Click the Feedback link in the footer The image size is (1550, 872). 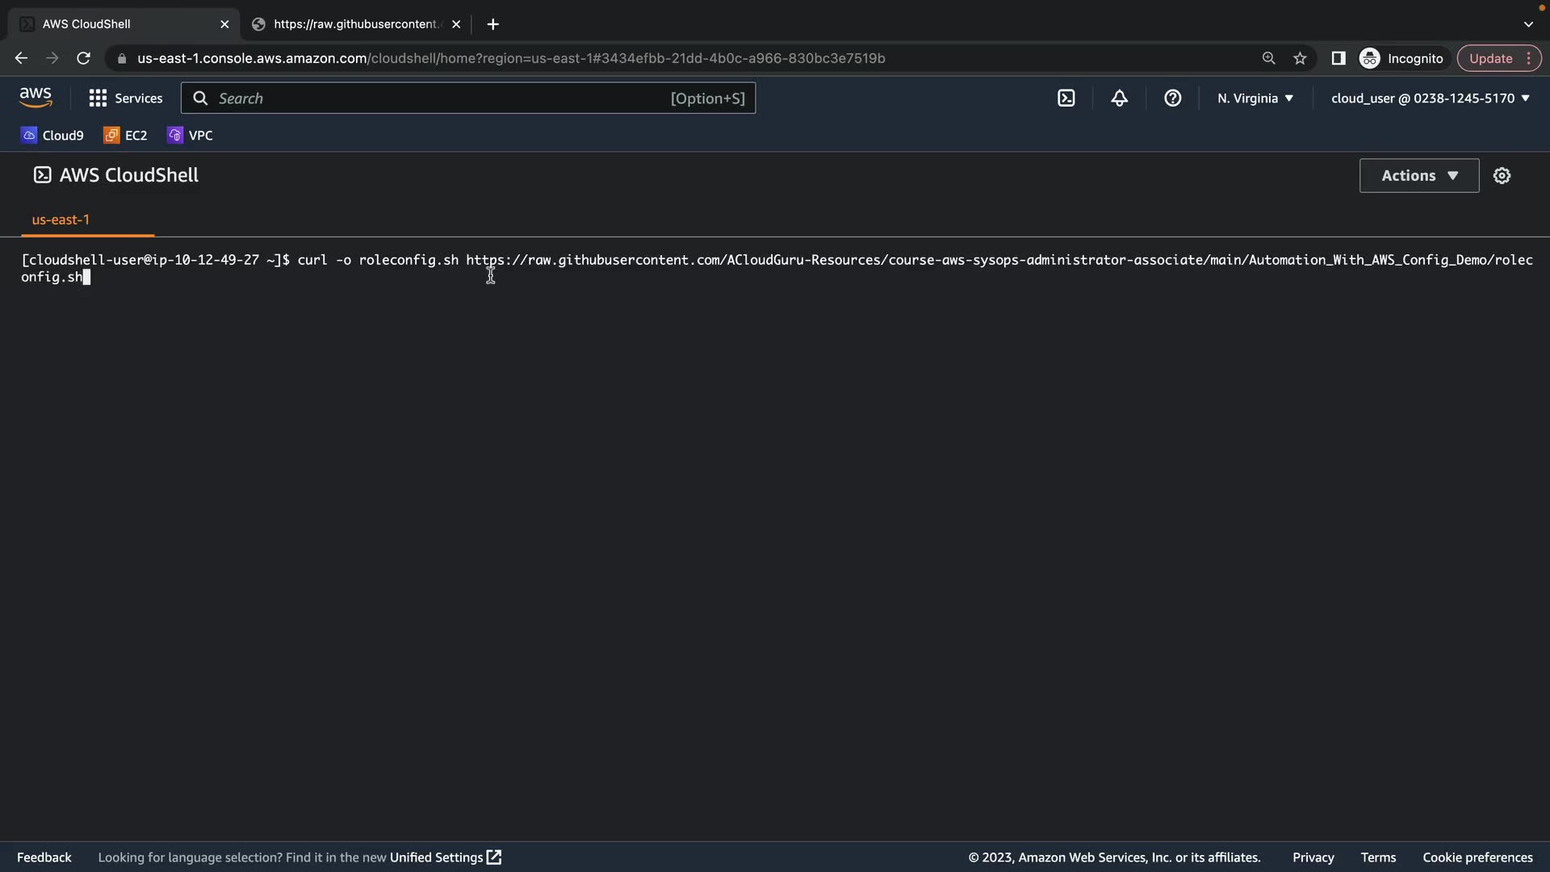[44, 857]
